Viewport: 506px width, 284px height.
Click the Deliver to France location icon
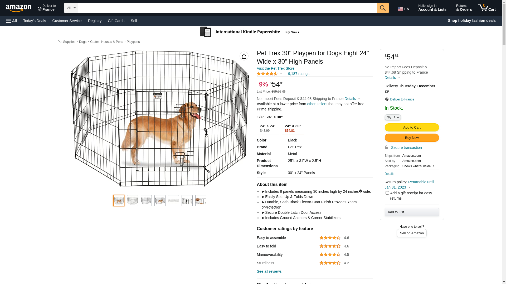387,99
